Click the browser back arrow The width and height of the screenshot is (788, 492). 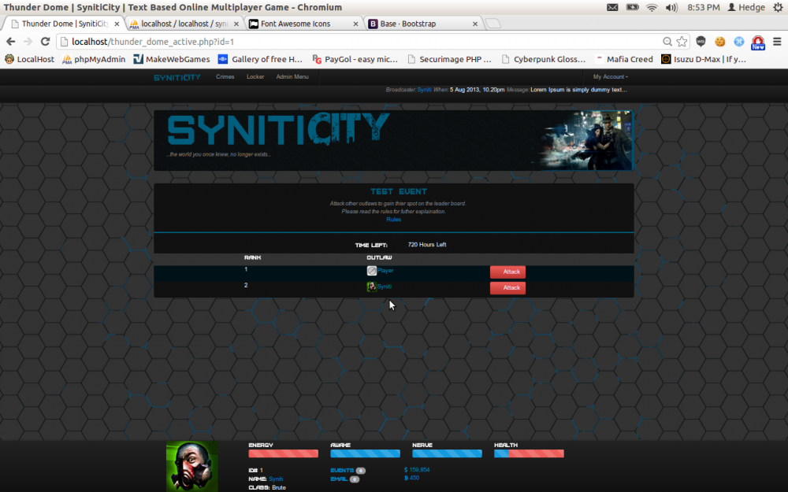pos(11,42)
